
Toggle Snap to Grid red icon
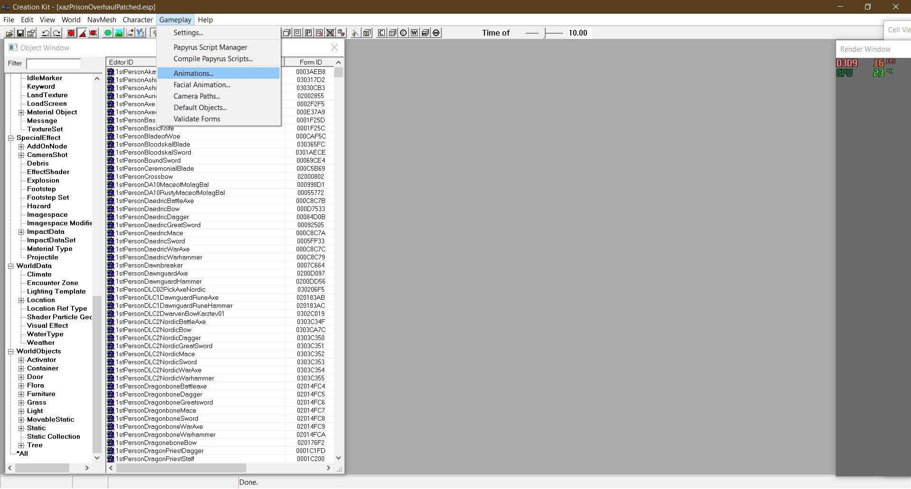tap(71, 33)
